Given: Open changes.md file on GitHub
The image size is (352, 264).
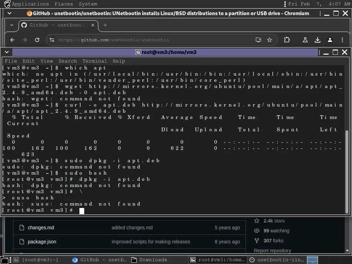Looking at the screenshot, I should (41, 228).
